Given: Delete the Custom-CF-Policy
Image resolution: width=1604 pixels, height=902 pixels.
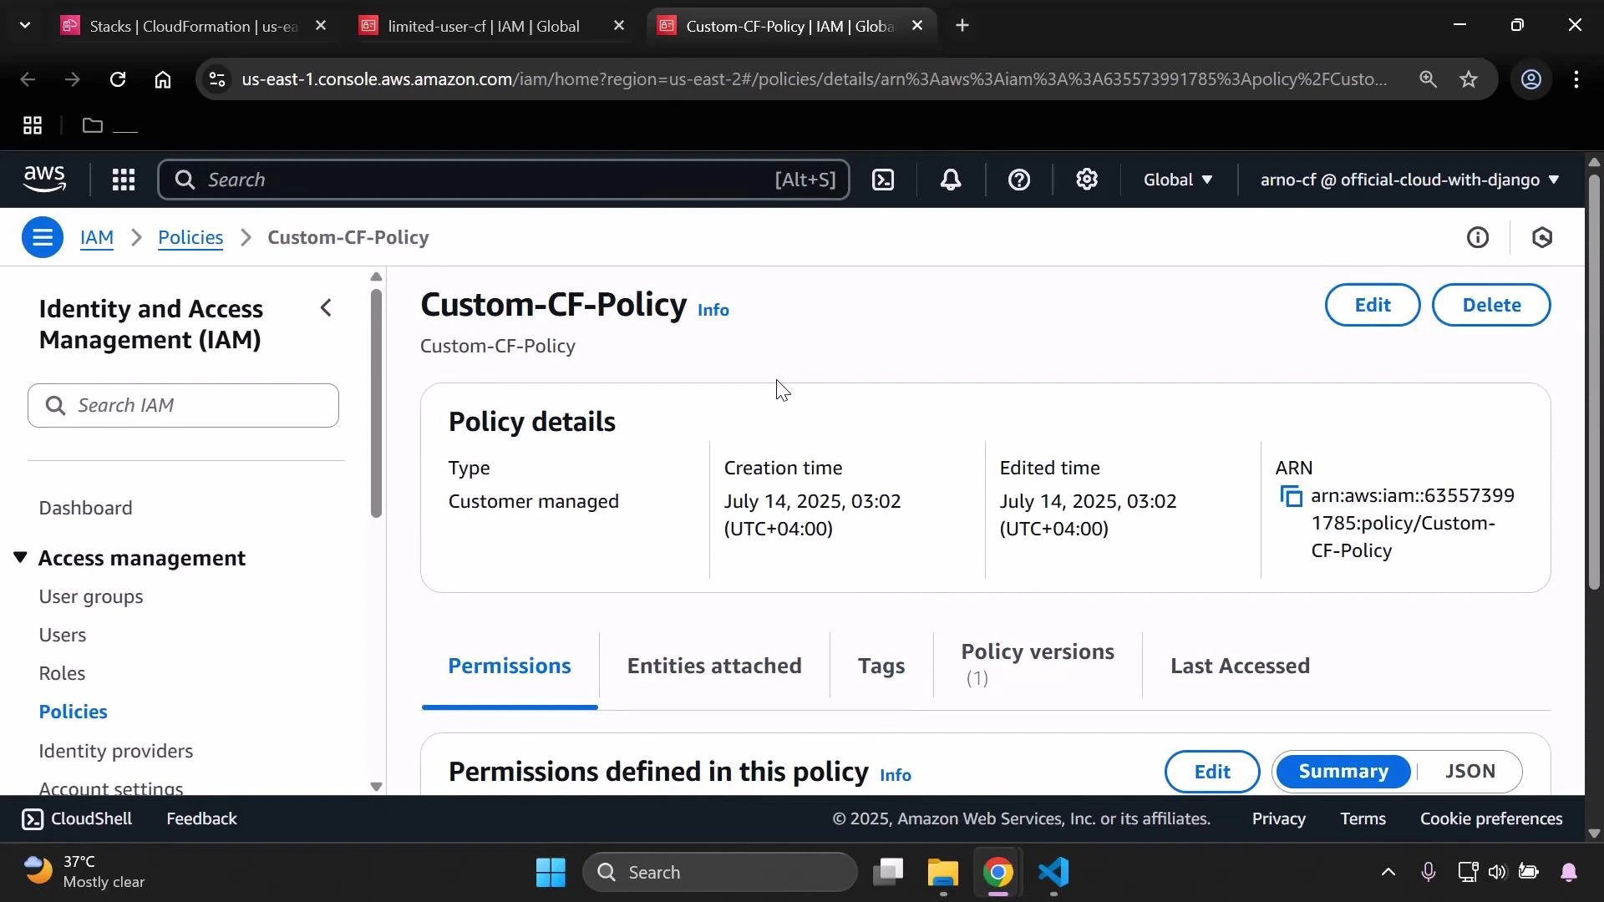Looking at the screenshot, I should pos(1492,305).
